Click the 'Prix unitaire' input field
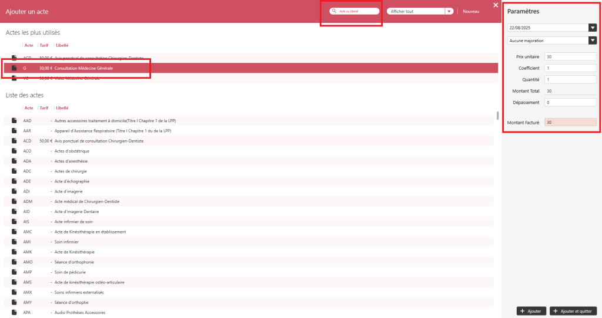Image resolution: width=602 pixels, height=318 pixels. pyautogui.click(x=570, y=57)
